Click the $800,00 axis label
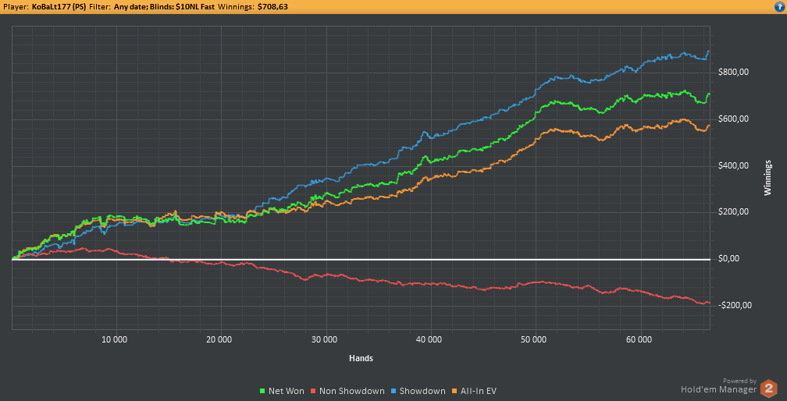The height and width of the screenshot is (401, 787). click(x=734, y=73)
